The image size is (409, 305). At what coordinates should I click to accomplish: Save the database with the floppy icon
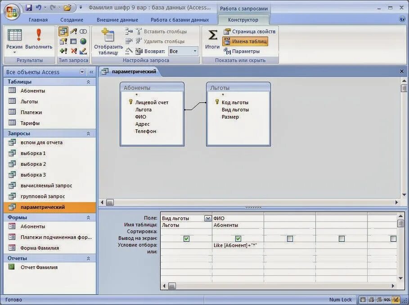tap(29, 8)
